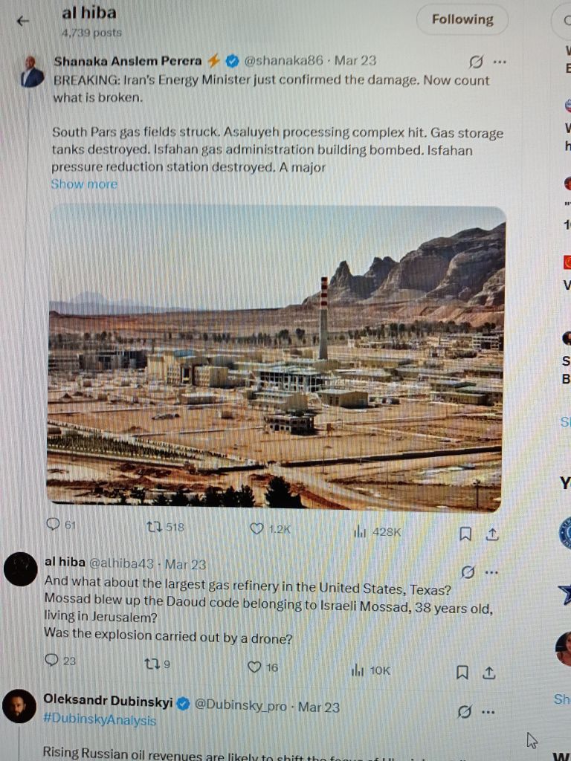Open more options on Oleksandr Dubinskyi's post

(488, 712)
